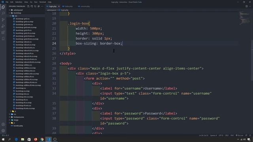
Task: Launch Microsoft Edge from taskbar
Action: 16,139
